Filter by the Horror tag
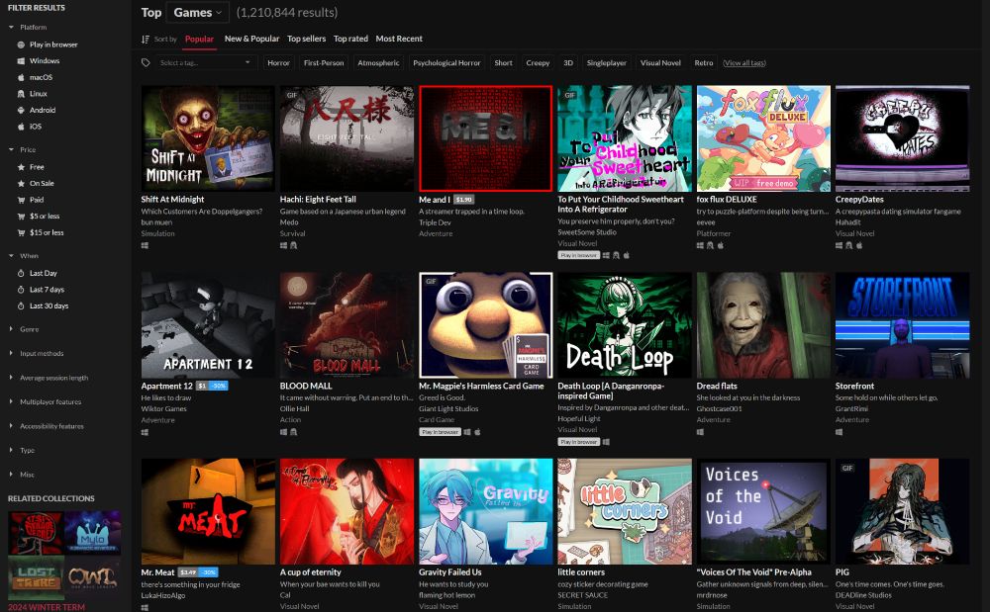 pos(278,63)
